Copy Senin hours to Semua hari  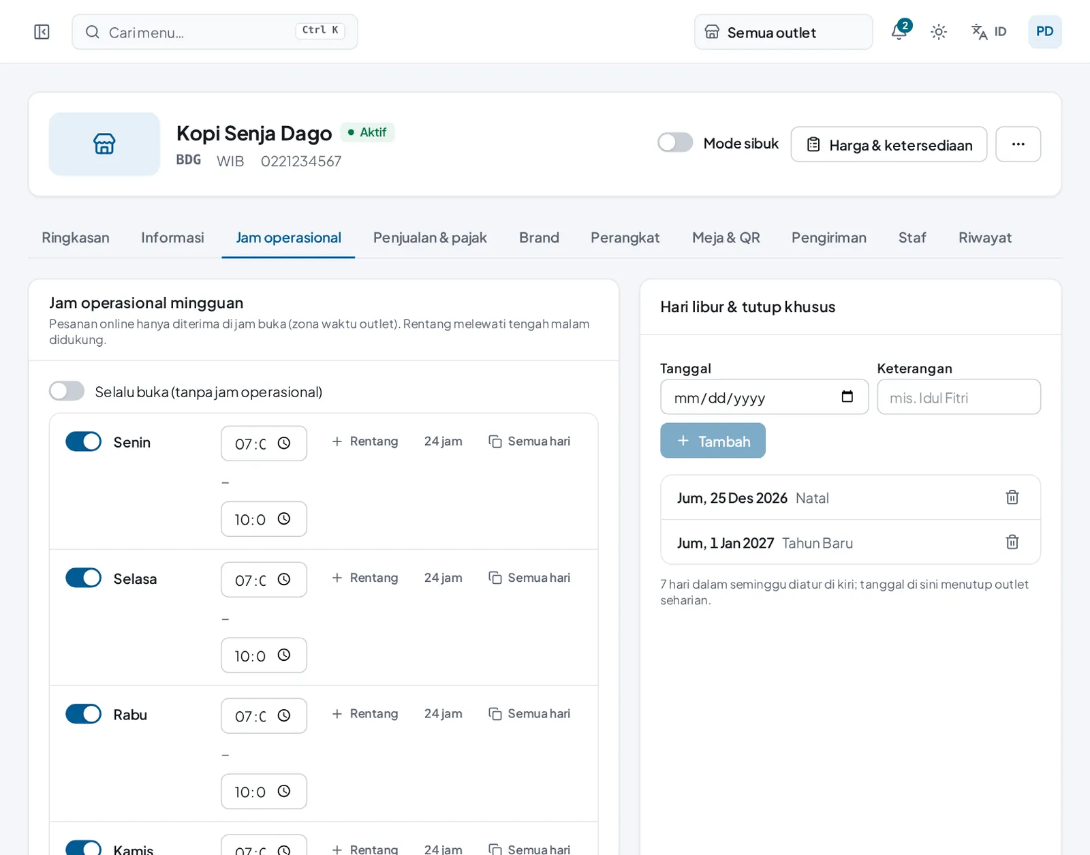click(529, 441)
